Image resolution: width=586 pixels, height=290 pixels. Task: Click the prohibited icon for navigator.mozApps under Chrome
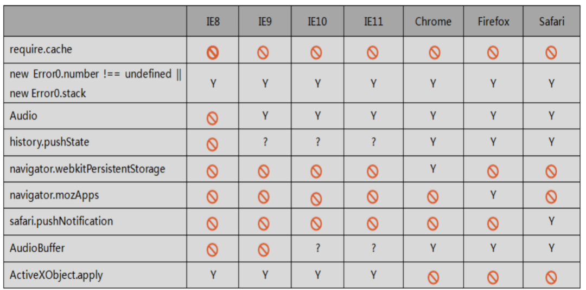[x=432, y=197]
